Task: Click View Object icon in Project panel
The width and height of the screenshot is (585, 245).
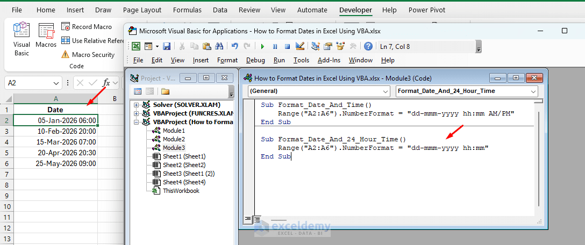Action: (149, 91)
